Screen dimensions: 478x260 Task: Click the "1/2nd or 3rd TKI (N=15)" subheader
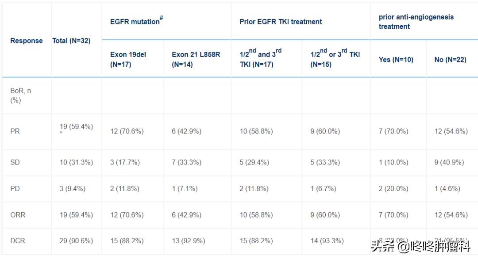tap(335, 59)
